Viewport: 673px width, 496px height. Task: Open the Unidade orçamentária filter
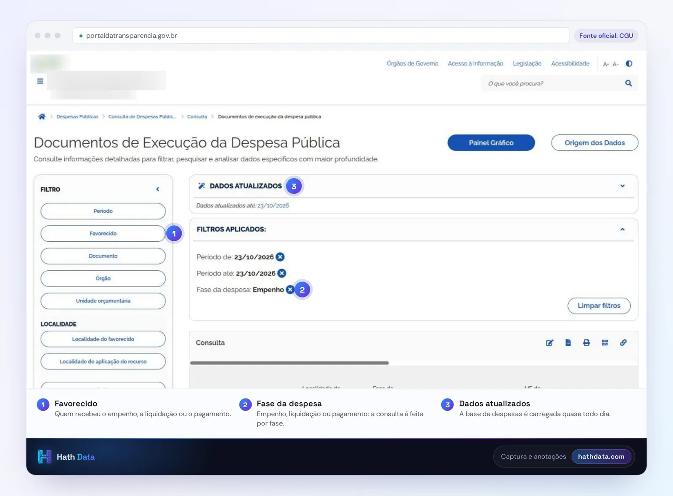[103, 301]
